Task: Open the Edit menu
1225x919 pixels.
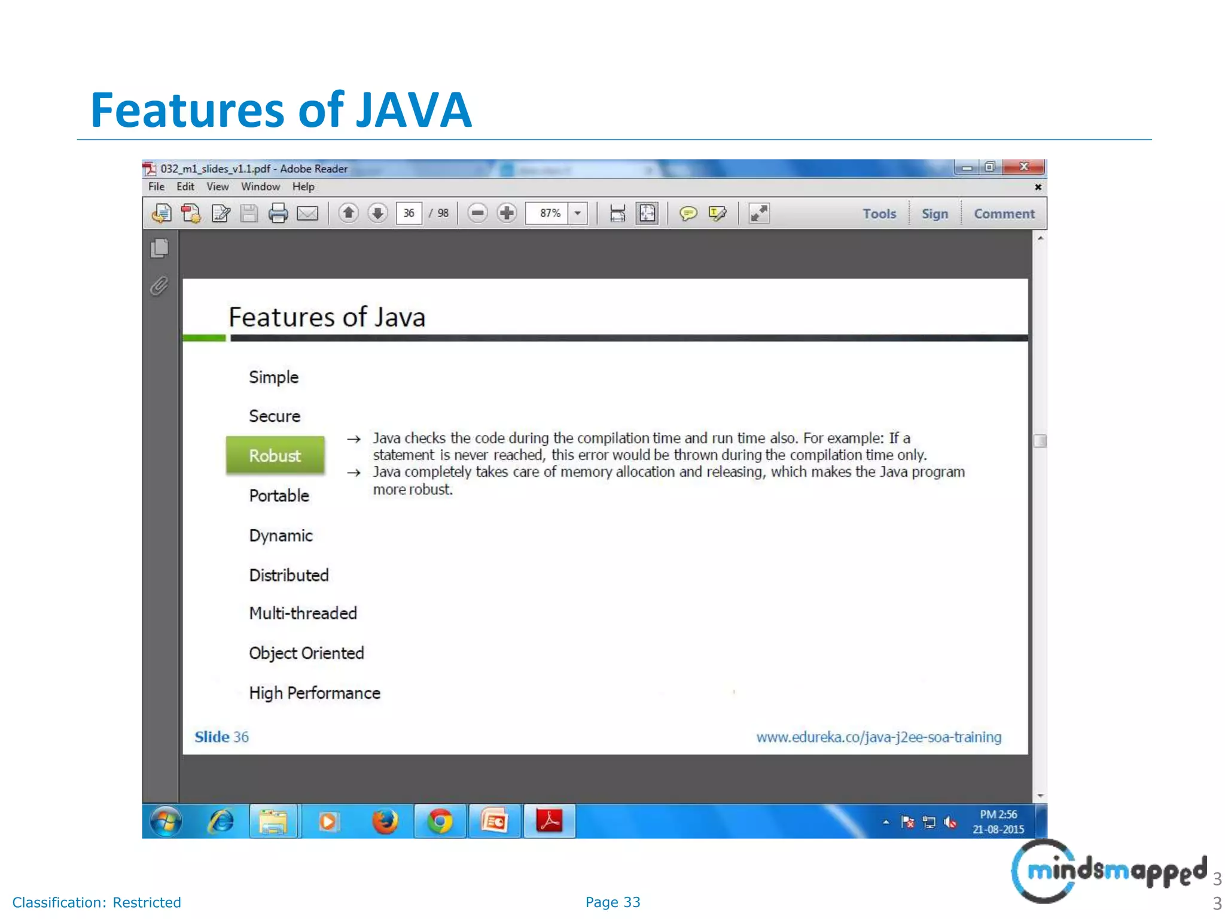Action: [185, 187]
